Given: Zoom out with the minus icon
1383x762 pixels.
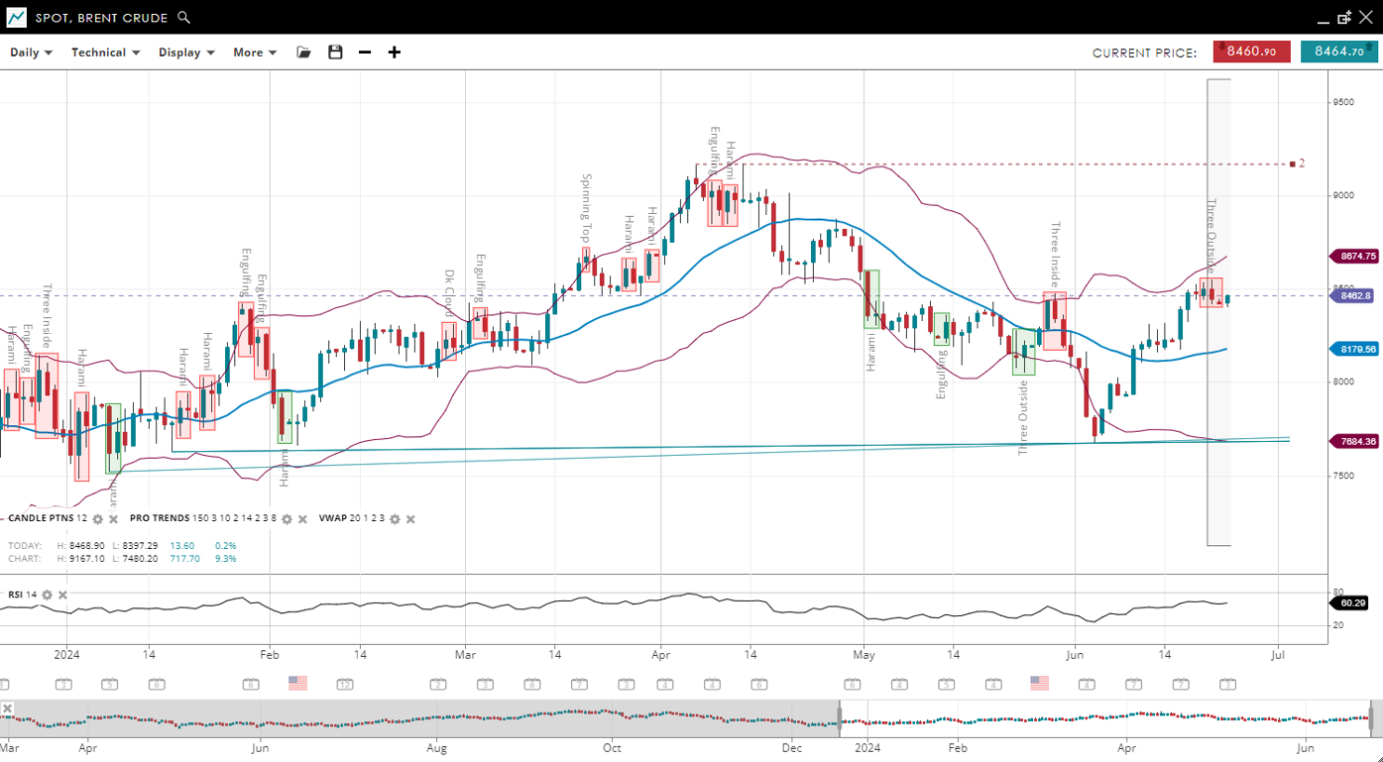Looking at the screenshot, I should tap(365, 53).
